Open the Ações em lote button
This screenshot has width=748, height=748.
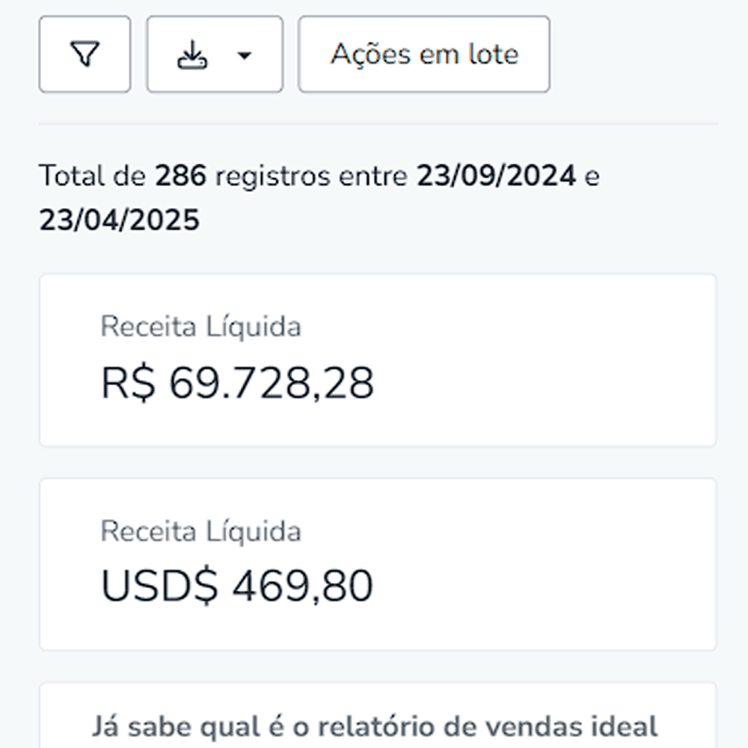pyautogui.click(x=424, y=55)
